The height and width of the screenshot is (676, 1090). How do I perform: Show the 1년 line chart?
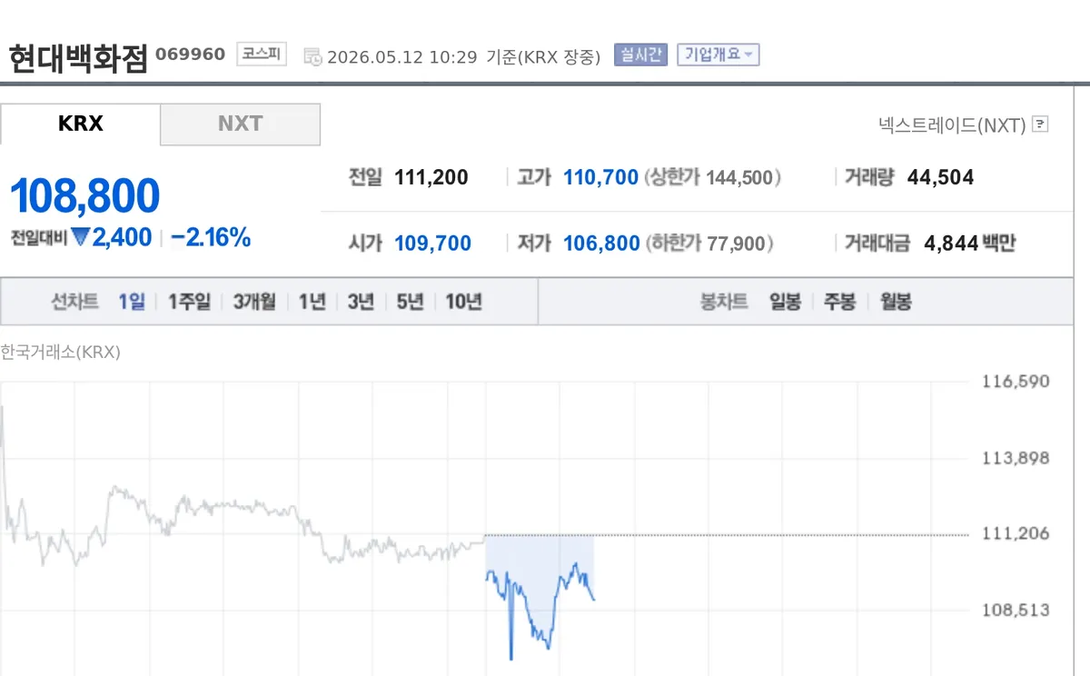[x=312, y=302]
